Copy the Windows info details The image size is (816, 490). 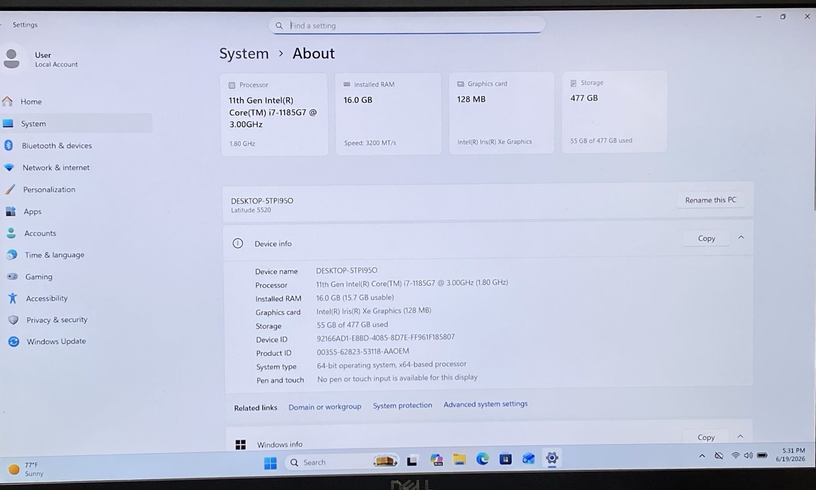(706, 437)
